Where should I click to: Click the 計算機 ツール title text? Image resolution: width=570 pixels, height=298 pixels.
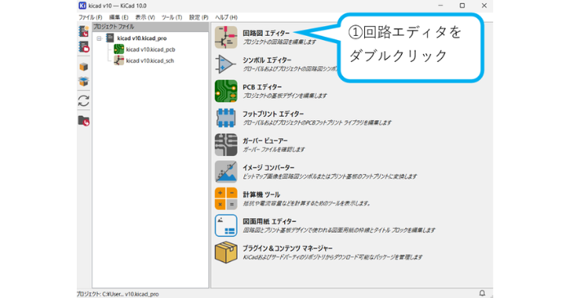tap(261, 194)
